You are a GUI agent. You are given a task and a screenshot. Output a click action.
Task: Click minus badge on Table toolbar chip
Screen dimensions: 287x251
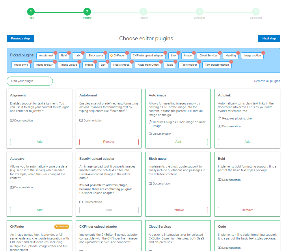click(199, 62)
